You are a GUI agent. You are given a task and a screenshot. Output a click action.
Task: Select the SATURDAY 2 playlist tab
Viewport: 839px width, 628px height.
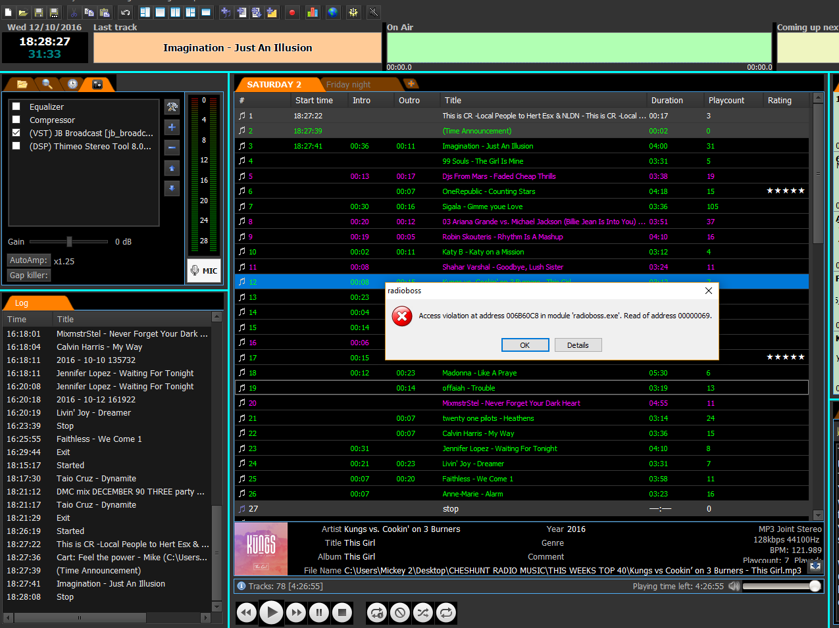274,84
